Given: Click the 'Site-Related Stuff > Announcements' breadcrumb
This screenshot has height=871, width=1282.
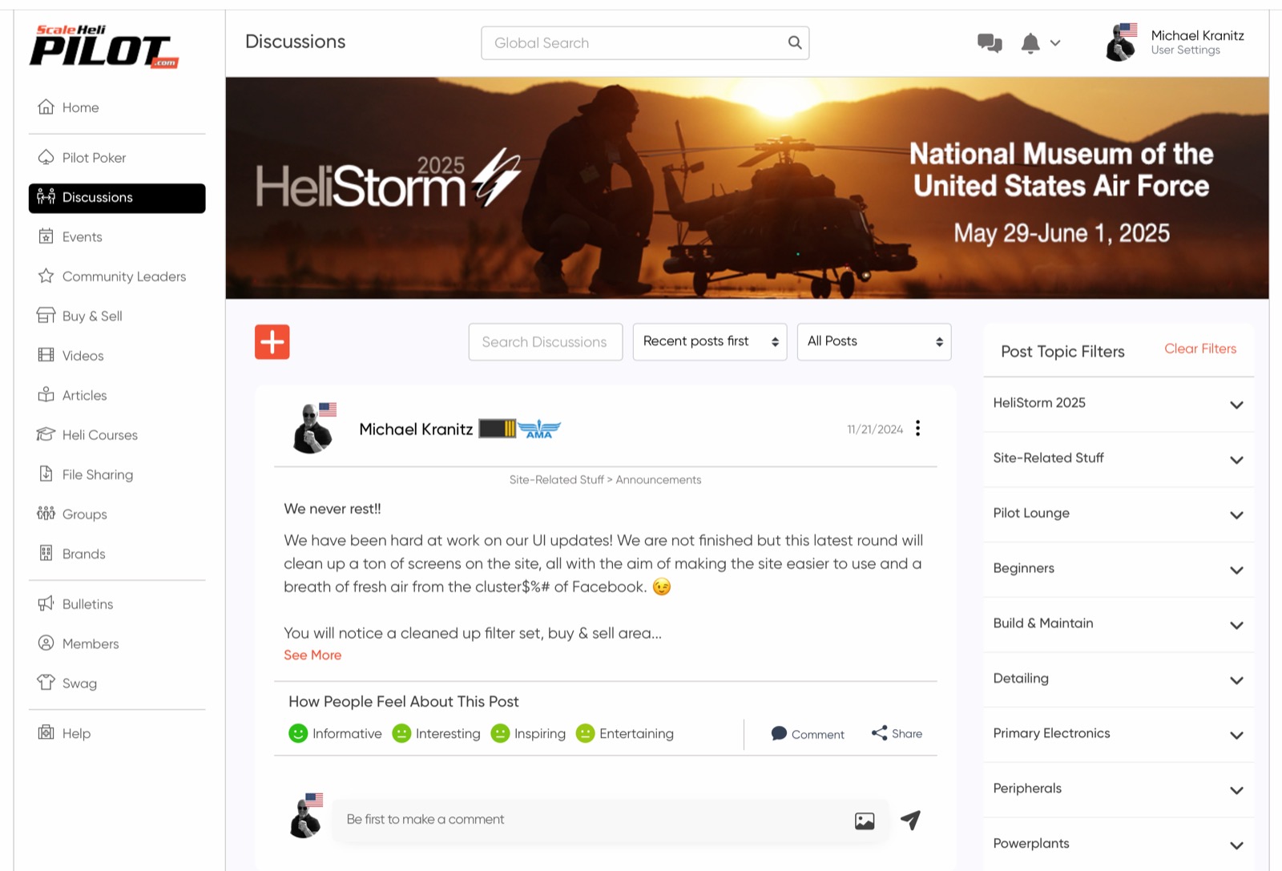Looking at the screenshot, I should pos(606,480).
